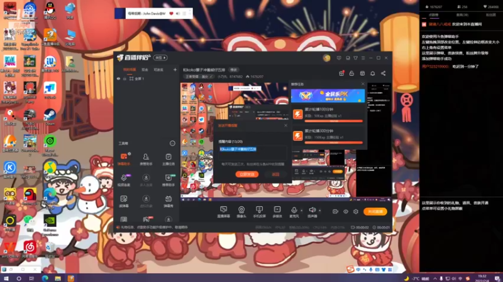Open ToDesk desktop shortcut
Viewport: 503px width, 282px height.
click(50, 90)
